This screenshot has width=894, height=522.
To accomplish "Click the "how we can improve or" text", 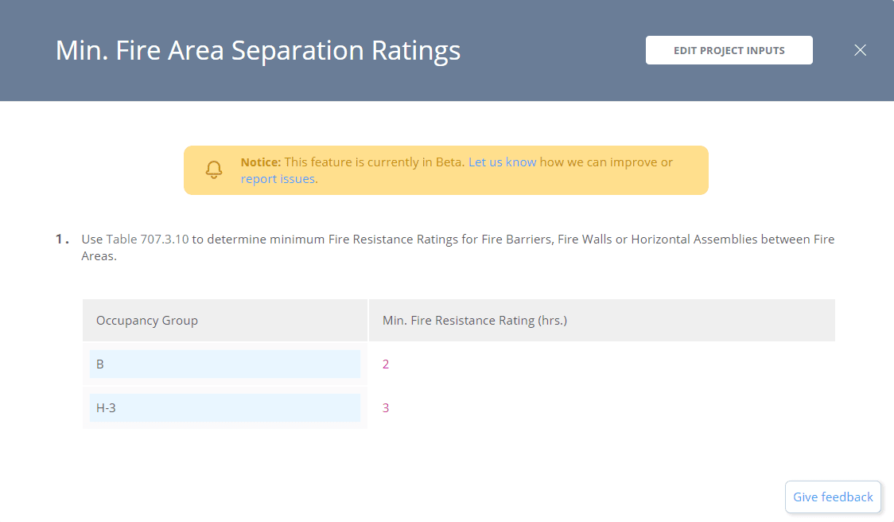I will click(x=606, y=162).
